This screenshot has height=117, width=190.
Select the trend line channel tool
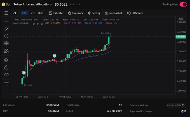click(x=6, y=29)
